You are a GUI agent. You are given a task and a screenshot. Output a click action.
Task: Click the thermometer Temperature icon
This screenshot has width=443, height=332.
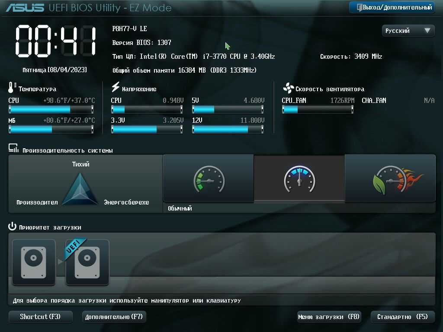click(x=12, y=87)
